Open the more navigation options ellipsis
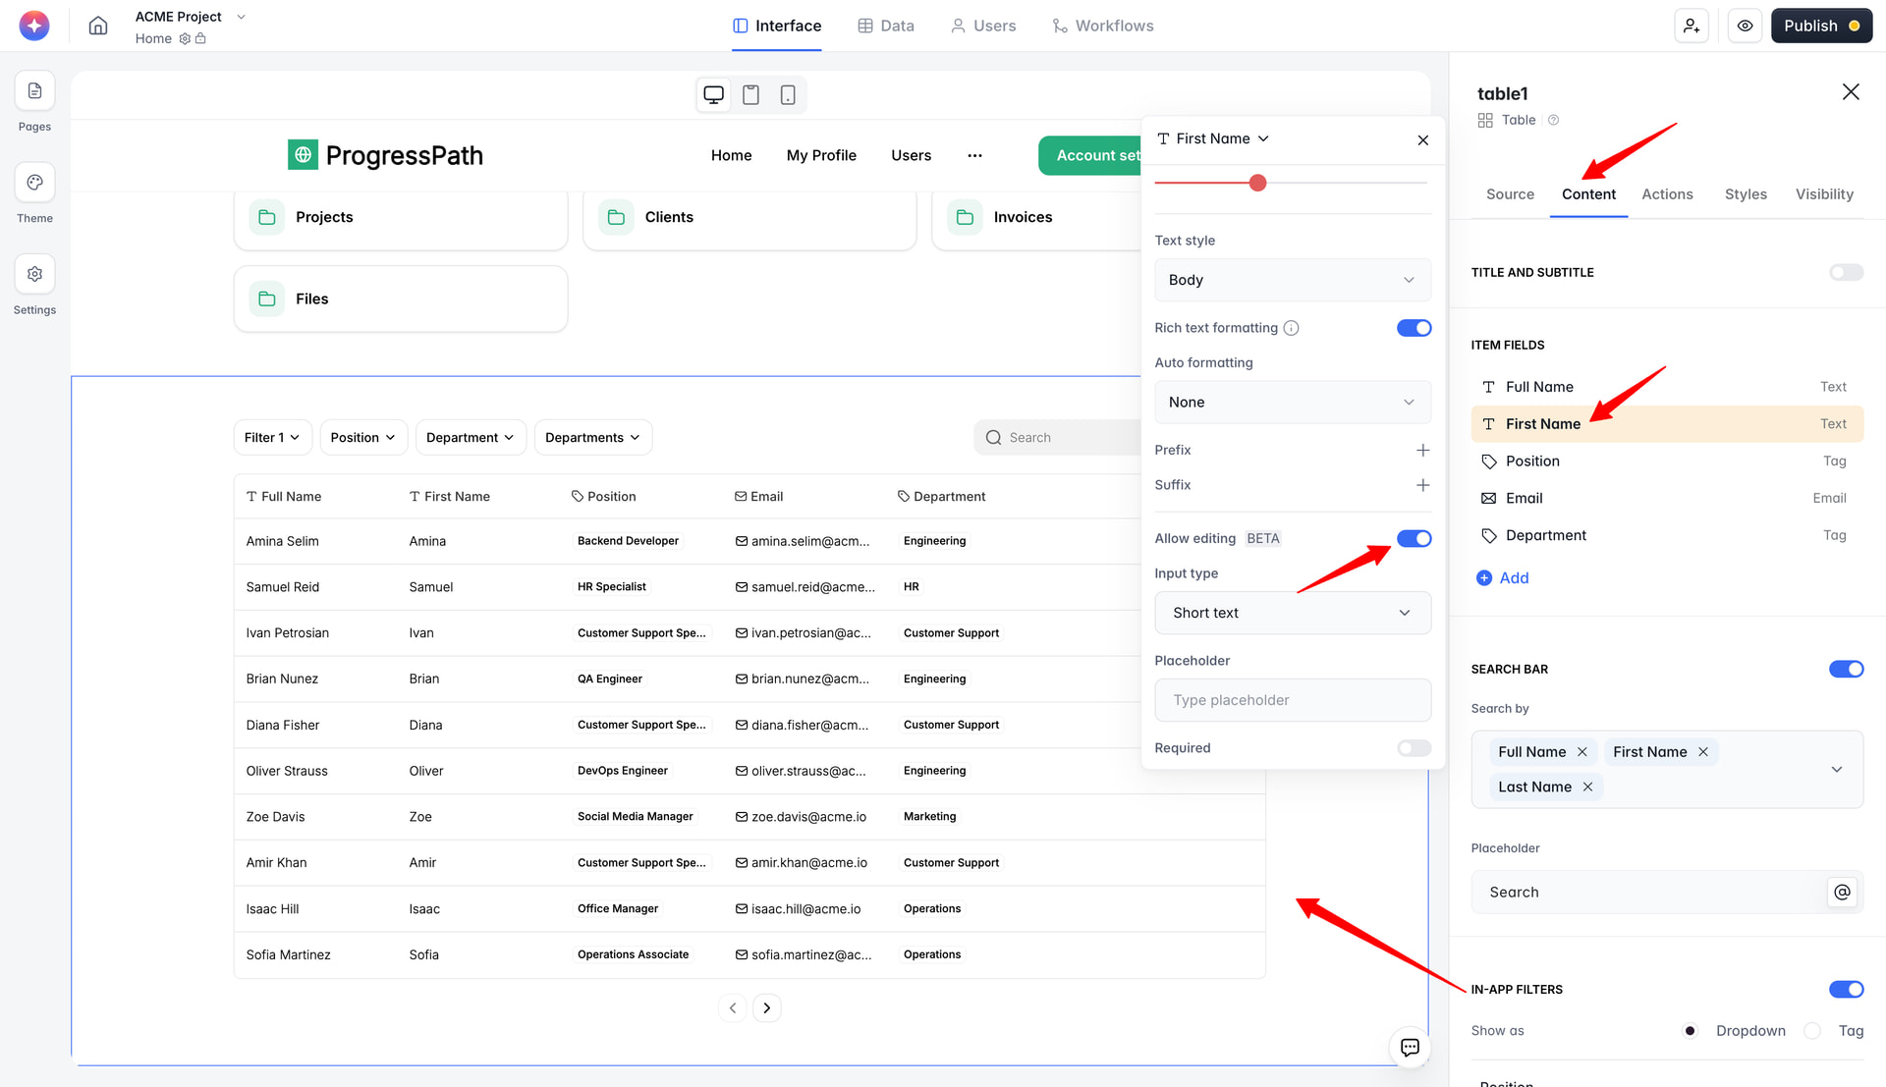 pyautogui.click(x=974, y=155)
